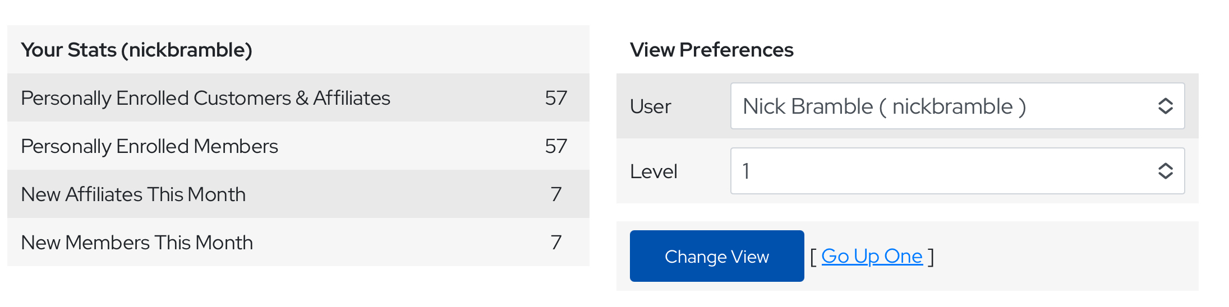Follow the Go Up One link
This screenshot has height=307, width=1229.
[872, 256]
